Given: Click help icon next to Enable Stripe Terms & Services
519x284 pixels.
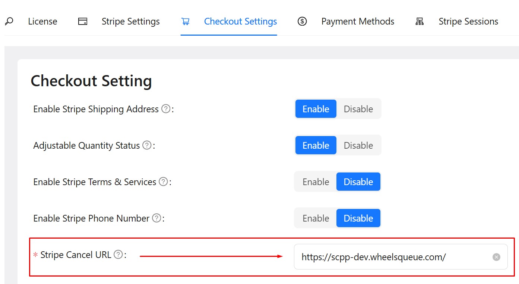Looking at the screenshot, I should (x=163, y=182).
